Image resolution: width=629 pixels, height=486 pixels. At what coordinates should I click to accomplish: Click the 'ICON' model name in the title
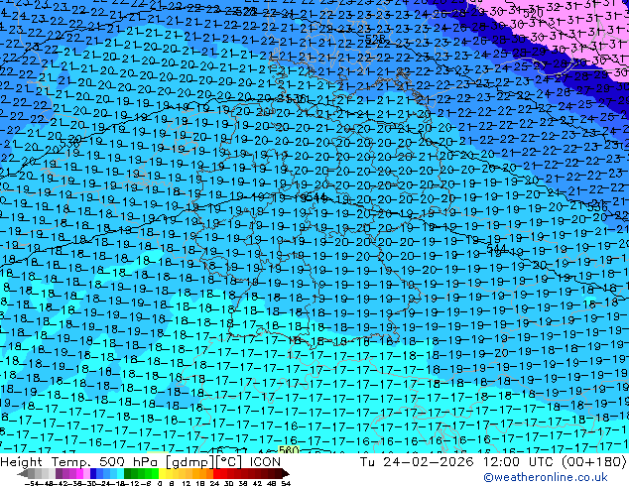pyautogui.click(x=265, y=462)
